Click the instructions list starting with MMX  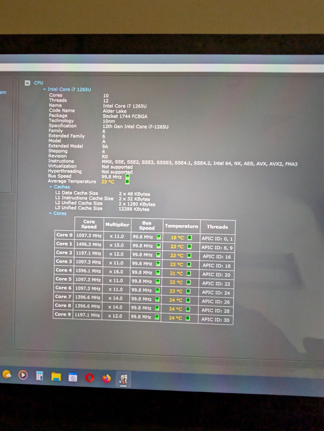click(199, 163)
